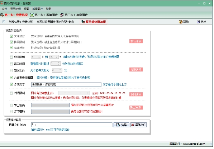Enable the 打印密码 checkbox
This screenshot has height=149, width=214.
tap(11, 111)
